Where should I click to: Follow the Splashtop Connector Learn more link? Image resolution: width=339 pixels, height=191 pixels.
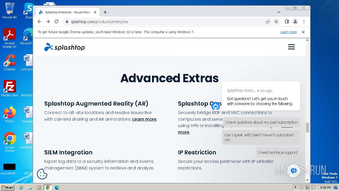click(184, 132)
